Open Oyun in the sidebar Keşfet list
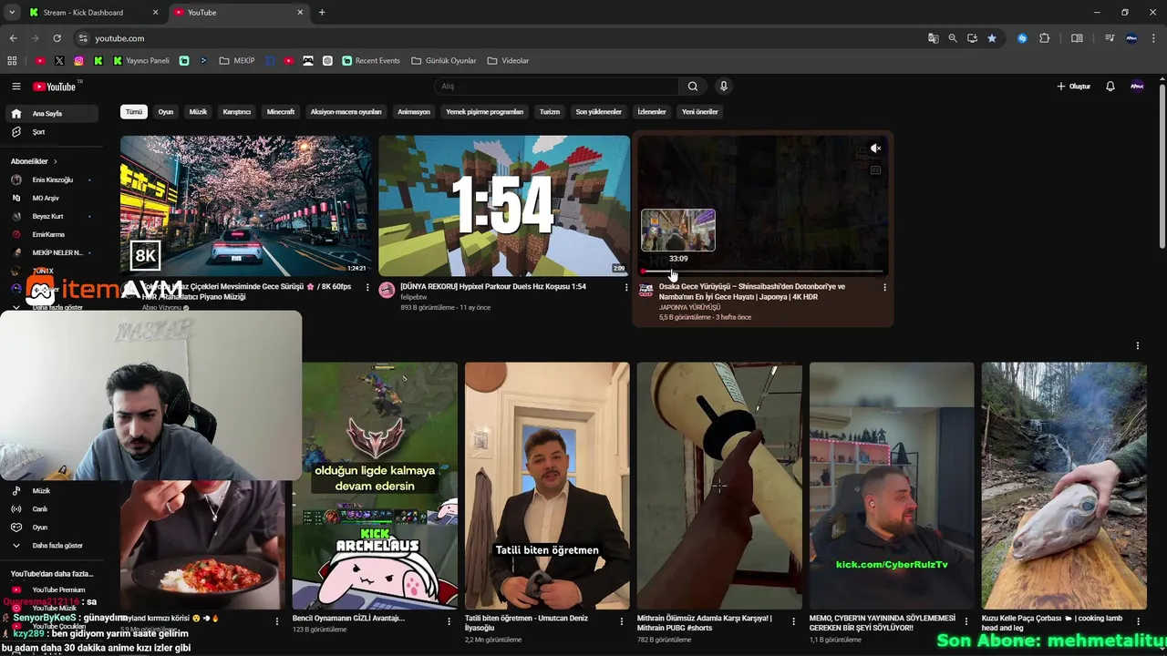The width and height of the screenshot is (1167, 656). tap(52, 528)
